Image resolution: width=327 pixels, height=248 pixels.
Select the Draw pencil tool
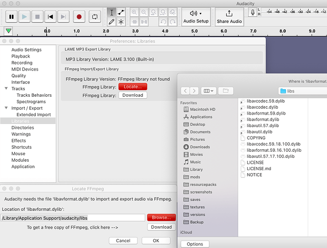pyautogui.click(x=112, y=22)
